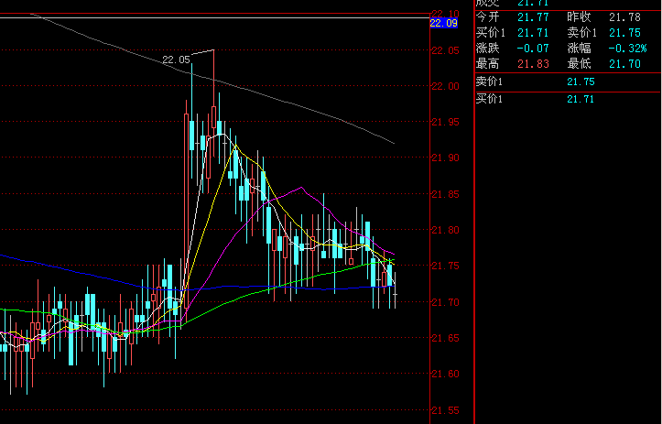
Task: Click the 昨收 label
Action: point(579,16)
